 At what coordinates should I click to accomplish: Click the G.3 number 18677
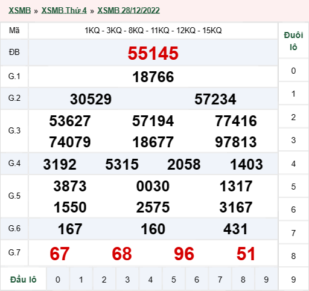[153, 142]
